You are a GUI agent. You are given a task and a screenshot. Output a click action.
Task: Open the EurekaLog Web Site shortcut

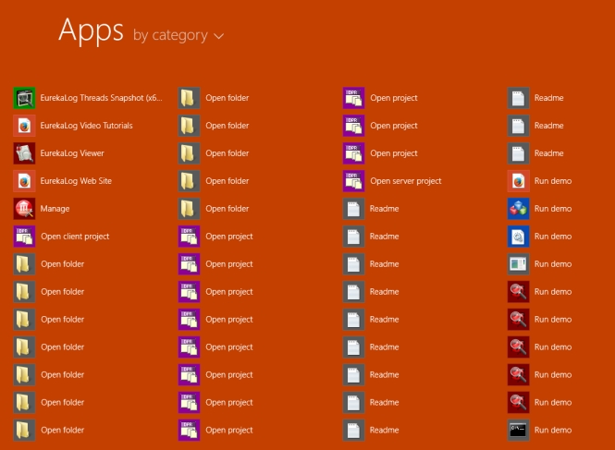point(63,181)
